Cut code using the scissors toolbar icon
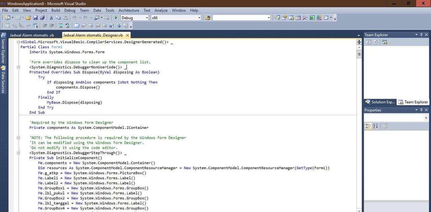This screenshot has height=212, width=431. coord(51,17)
